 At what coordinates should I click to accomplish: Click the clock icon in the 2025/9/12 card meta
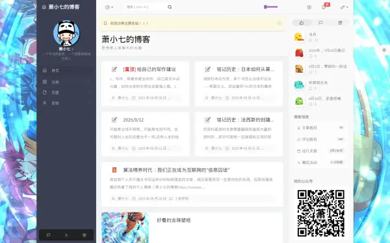[x=134, y=148]
